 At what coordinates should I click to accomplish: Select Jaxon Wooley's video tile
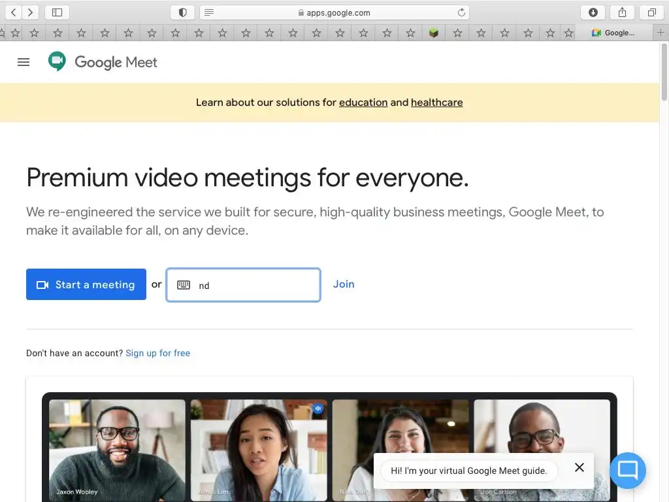117,450
